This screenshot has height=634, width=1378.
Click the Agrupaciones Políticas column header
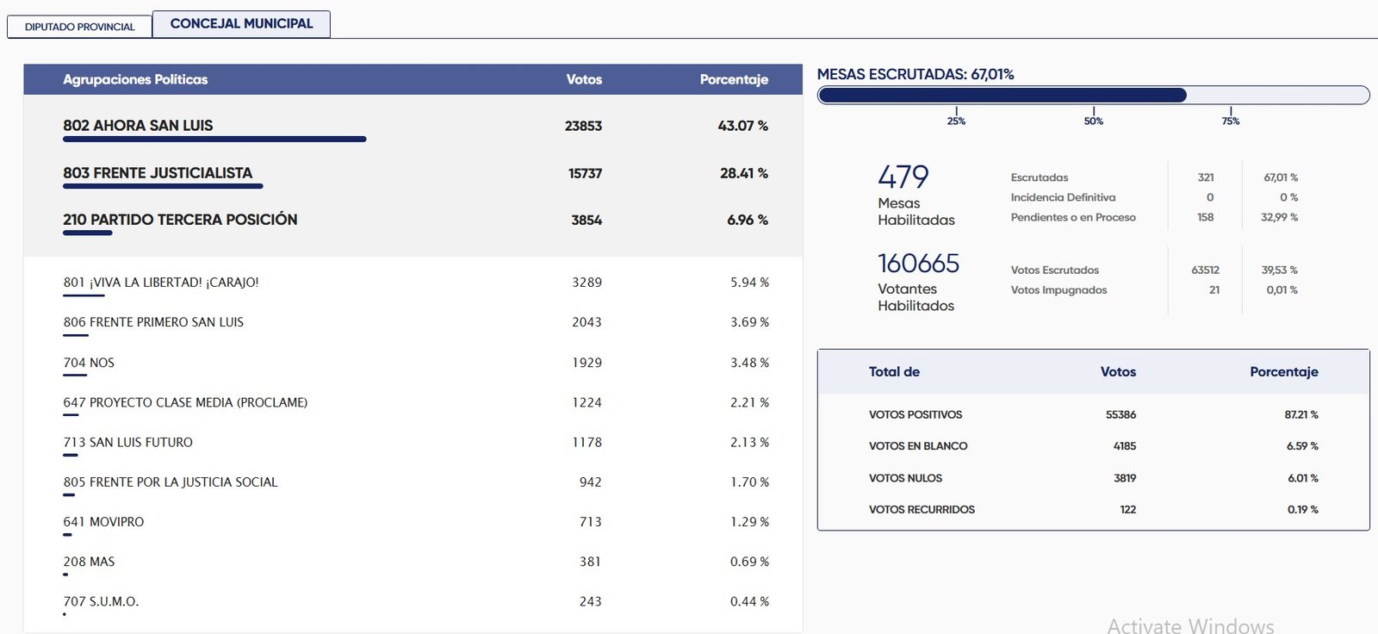(x=135, y=79)
